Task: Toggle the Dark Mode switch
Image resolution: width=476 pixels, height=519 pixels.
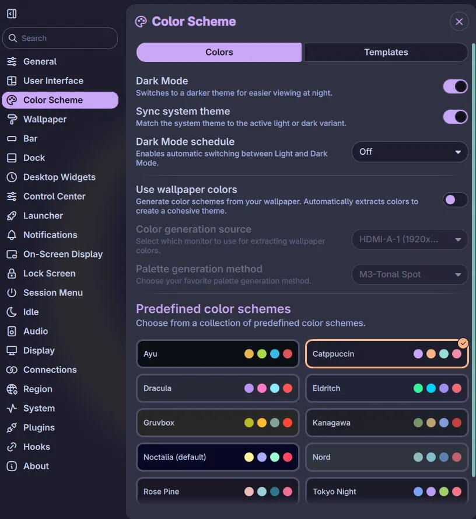Action: coord(456,87)
